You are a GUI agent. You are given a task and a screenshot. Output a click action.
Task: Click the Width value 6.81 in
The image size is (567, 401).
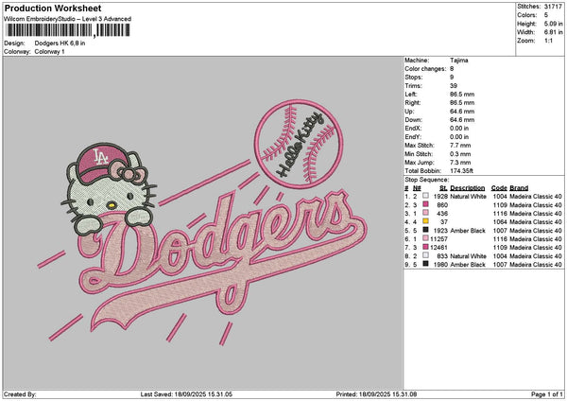(553, 32)
